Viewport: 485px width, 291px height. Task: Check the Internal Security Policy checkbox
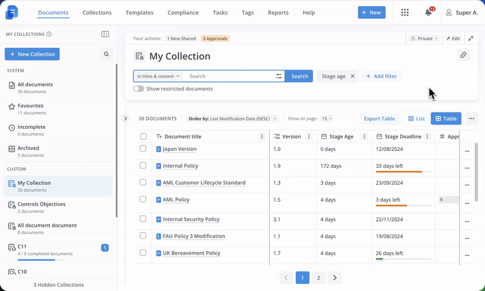[x=143, y=219]
